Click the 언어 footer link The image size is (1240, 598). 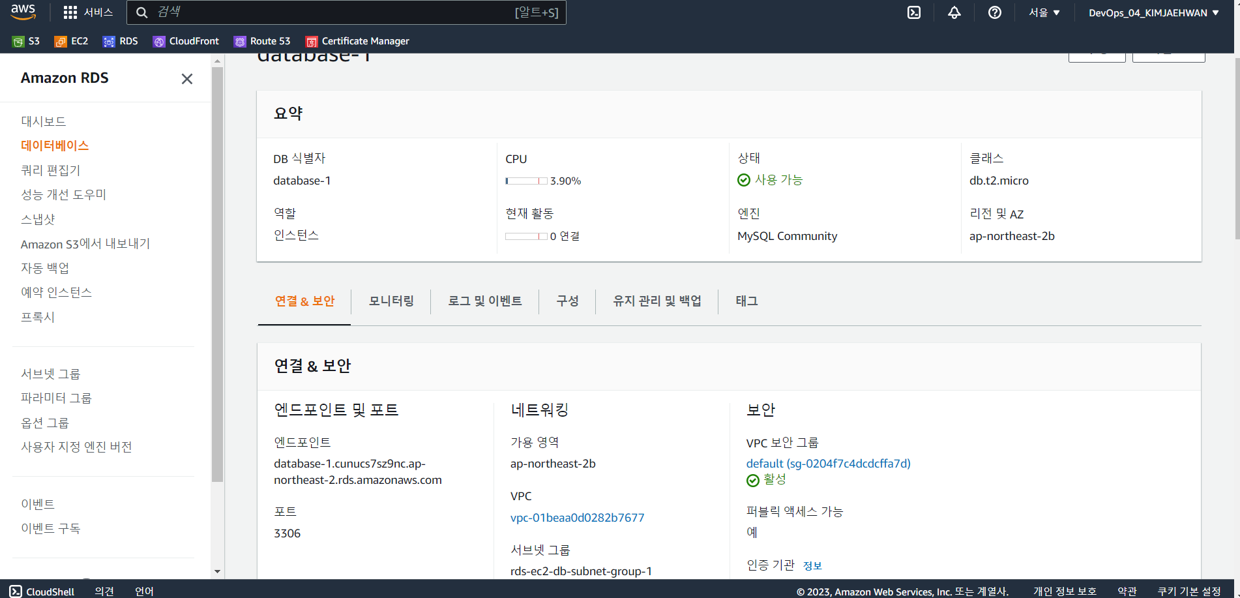[x=144, y=591]
